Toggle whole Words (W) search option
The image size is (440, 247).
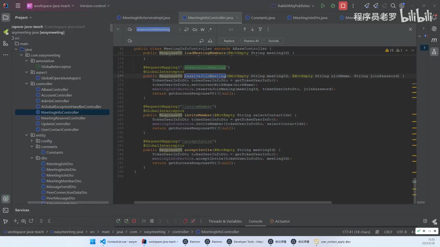coord(202,30)
